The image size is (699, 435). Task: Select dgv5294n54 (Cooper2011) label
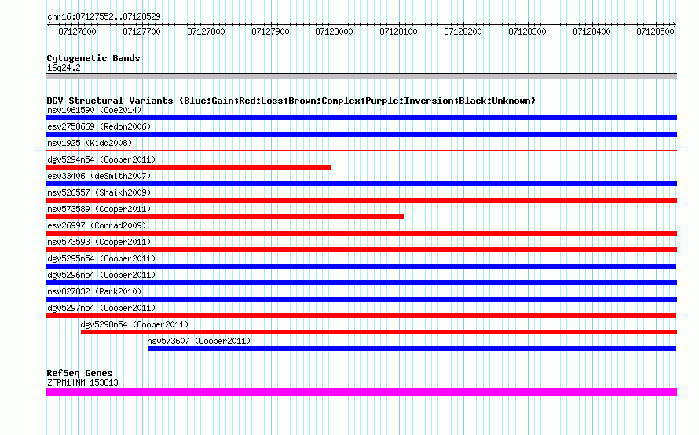coord(101,159)
